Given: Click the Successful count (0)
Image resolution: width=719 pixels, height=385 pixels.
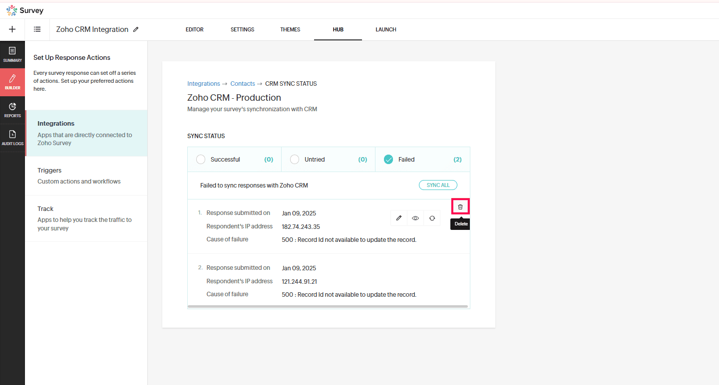Looking at the screenshot, I should (x=269, y=160).
